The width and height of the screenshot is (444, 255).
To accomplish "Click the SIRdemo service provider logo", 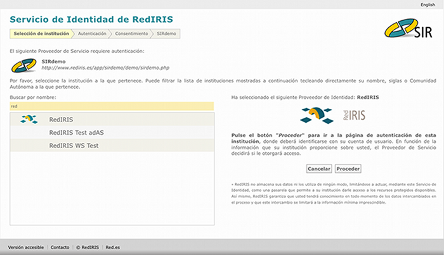I will coord(24,65).
